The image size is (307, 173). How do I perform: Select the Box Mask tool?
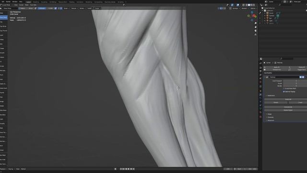[x=3, y=155]
